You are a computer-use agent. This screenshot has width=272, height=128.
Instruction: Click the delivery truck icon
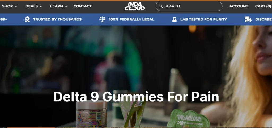[x=248, y=19]
